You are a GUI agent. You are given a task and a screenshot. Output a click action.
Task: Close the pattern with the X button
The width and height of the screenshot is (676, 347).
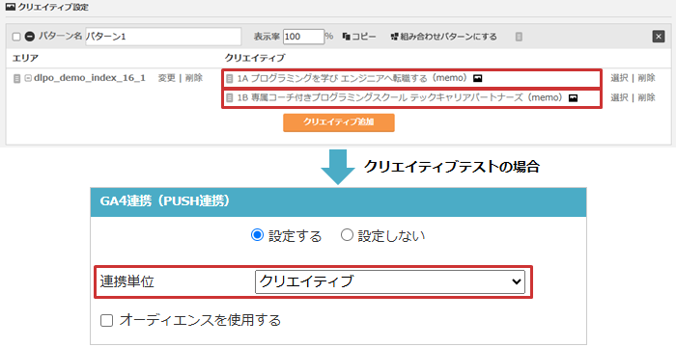659,37
